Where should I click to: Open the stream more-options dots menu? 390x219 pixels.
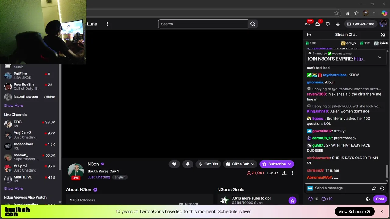point(292,173)
